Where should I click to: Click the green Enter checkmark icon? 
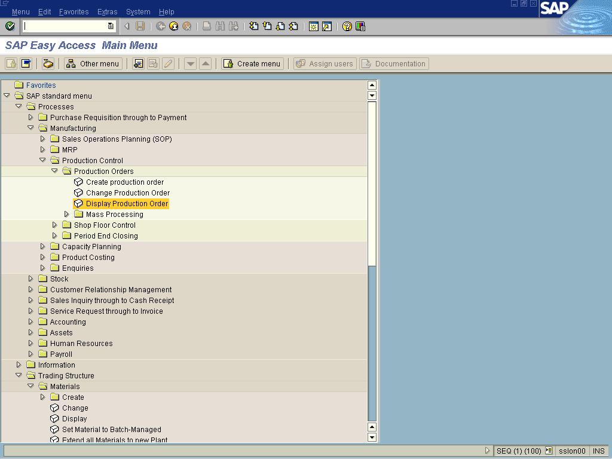click(10, 26)
